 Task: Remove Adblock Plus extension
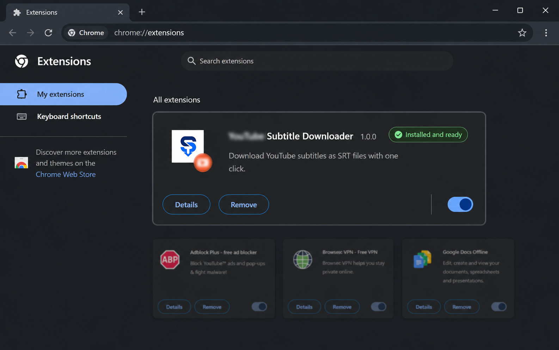tap(212, 307)
